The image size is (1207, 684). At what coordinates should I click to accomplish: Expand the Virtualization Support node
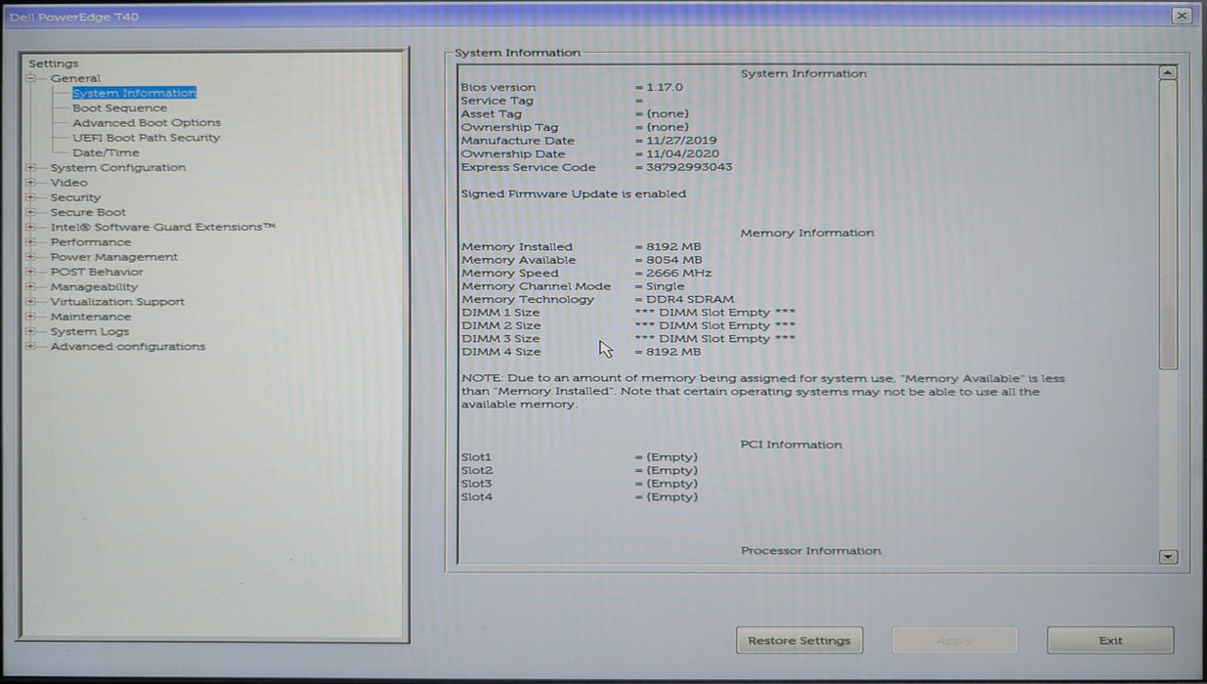click(31, 302)
